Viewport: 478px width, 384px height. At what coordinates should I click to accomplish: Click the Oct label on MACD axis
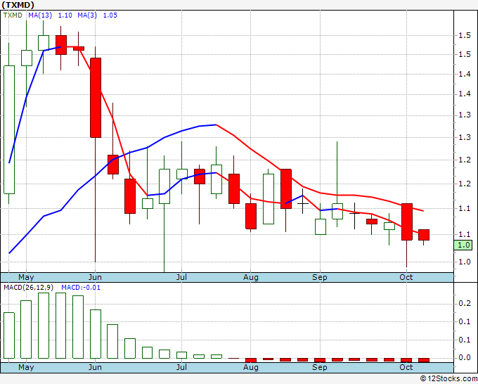tap(406, 367)
